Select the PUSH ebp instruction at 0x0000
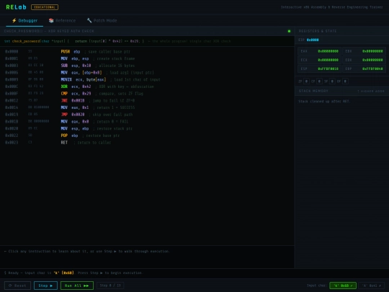 147,52
